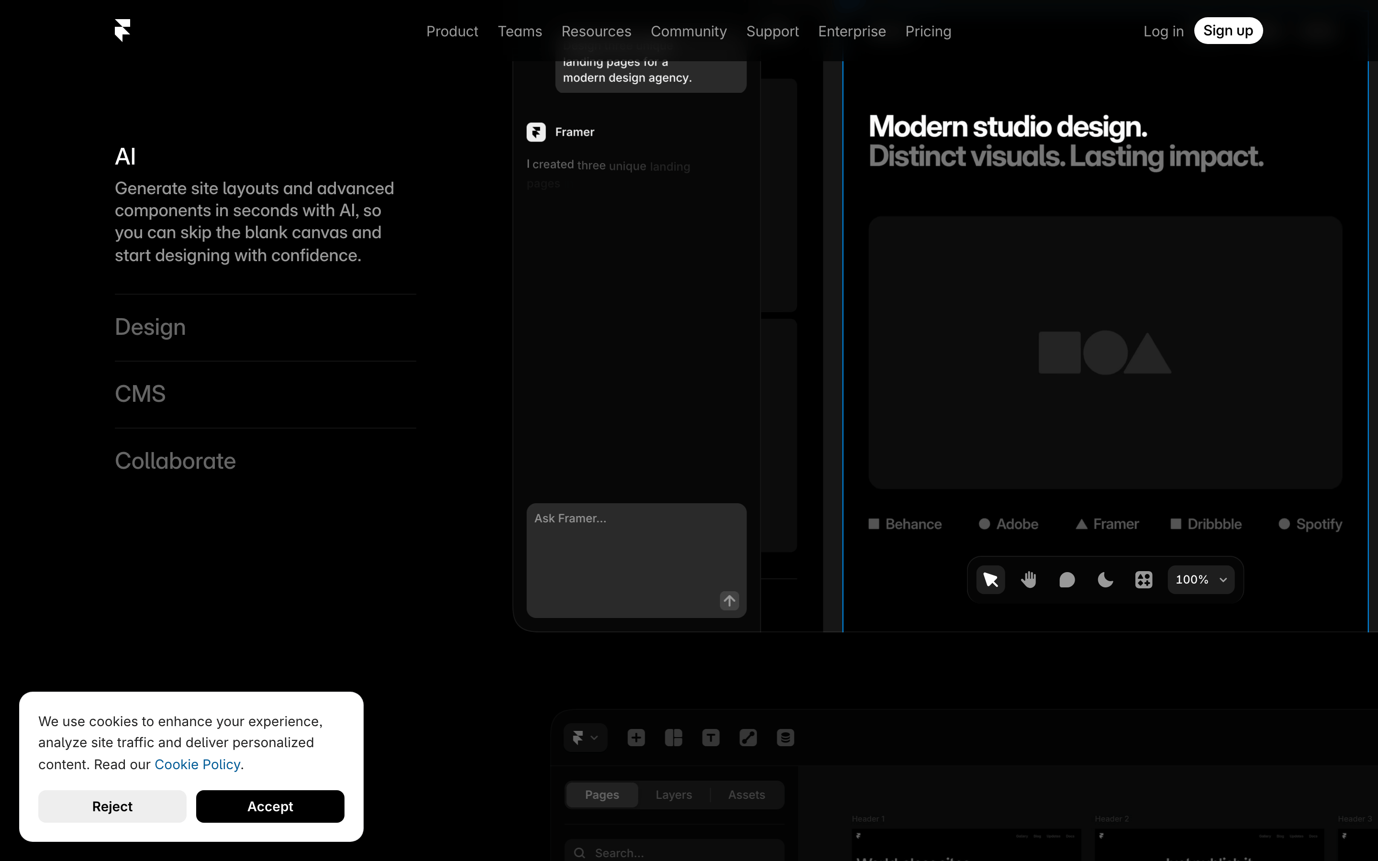Switch to the Pages tab
Viewport: 1378px width, 861px height.
click(602, 795)
